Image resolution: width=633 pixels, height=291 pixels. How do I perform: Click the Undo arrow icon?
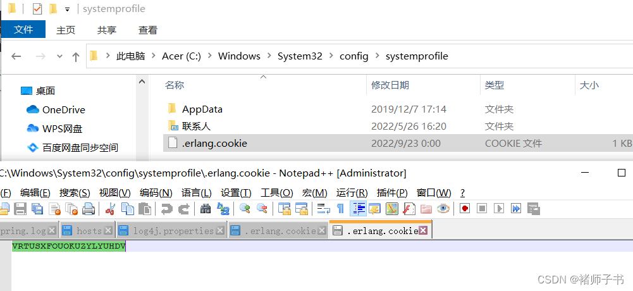pyautogui.click(x=166, y=209)
